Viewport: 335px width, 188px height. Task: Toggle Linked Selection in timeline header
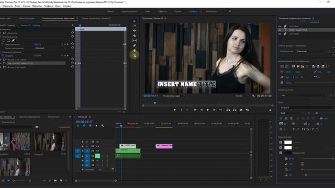point(90,126)
